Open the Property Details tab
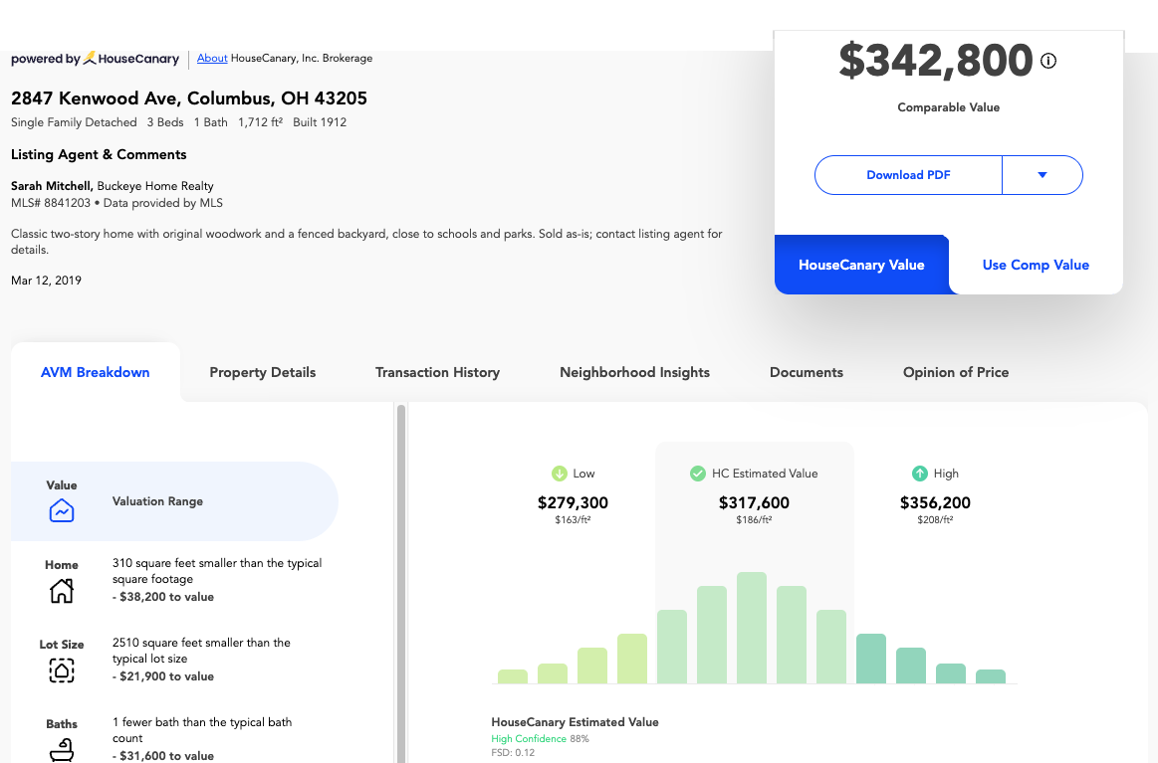Image resolution: width=1158 pixels, height=763 pixels. [262, 373]
